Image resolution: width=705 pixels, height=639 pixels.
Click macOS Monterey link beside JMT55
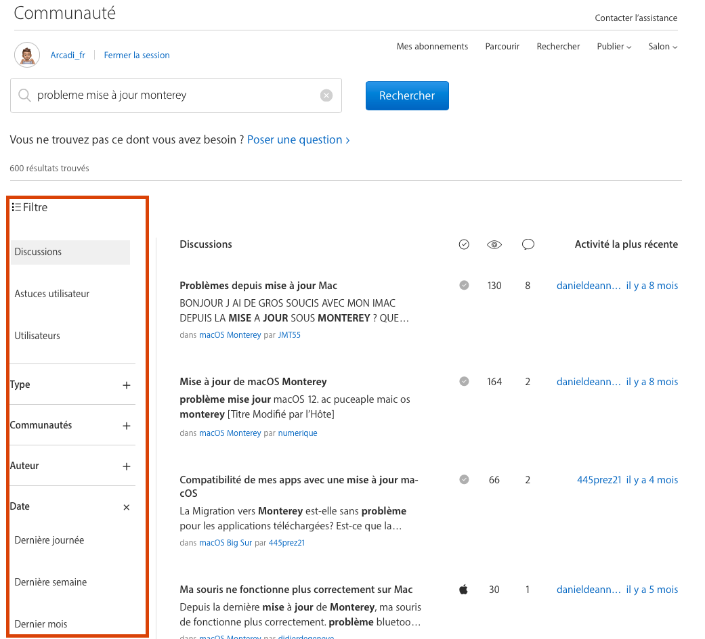(230, 335)
